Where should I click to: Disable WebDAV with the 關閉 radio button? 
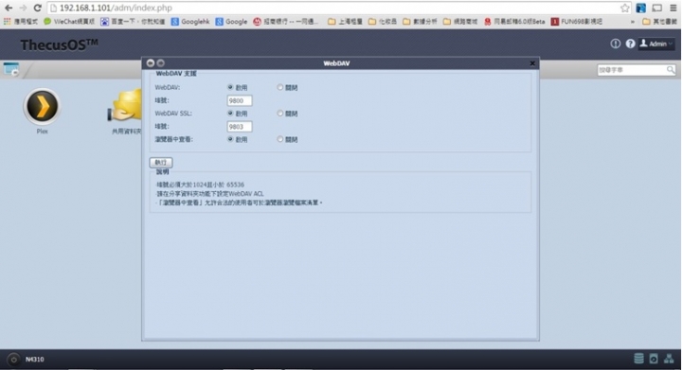click(280, 87)
